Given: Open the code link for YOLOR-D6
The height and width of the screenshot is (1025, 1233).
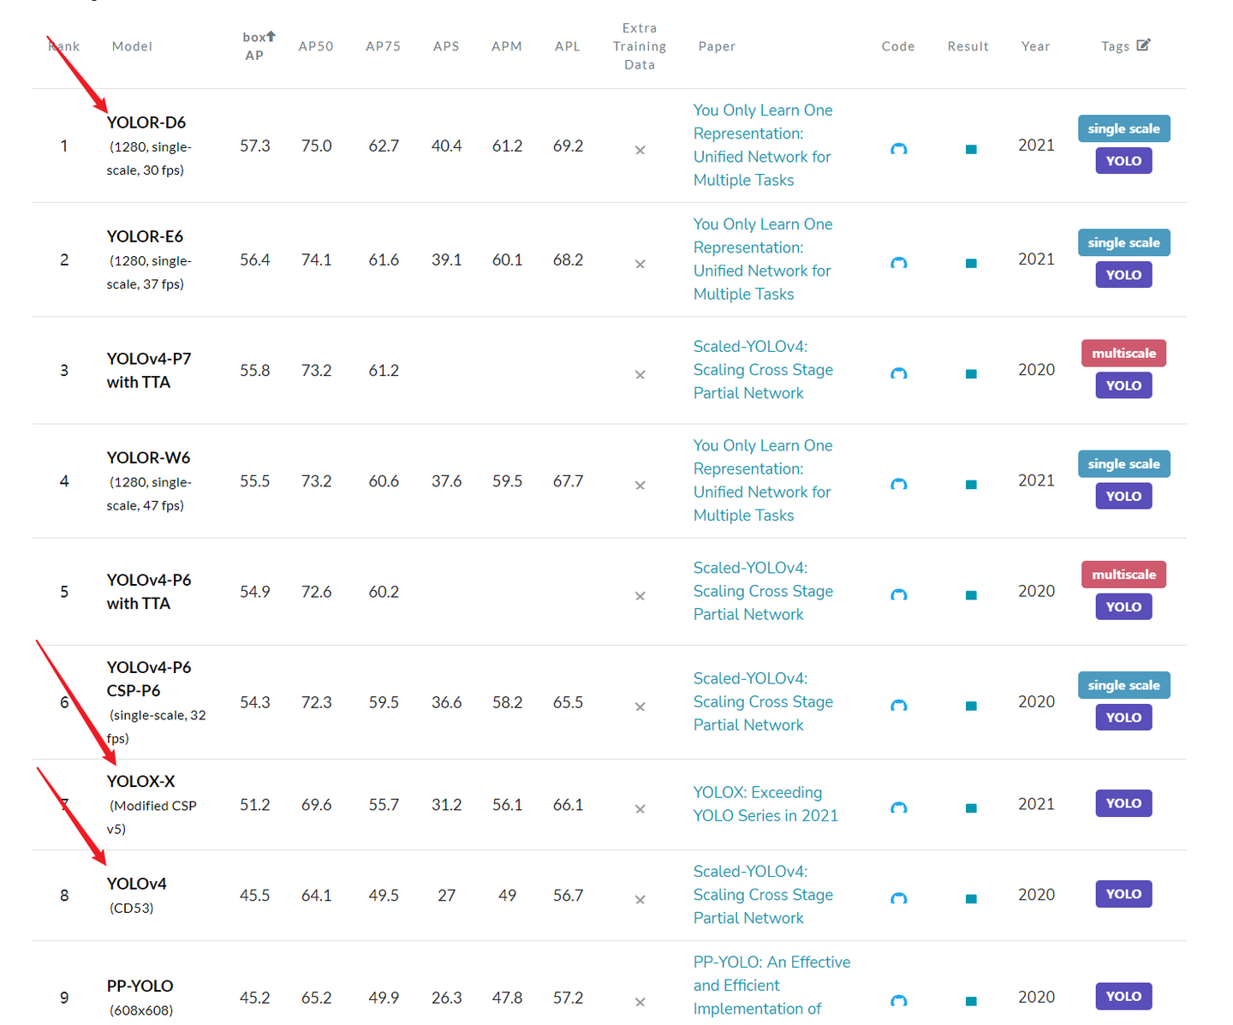Looking at the screenshot, I should tap(898, 149).
